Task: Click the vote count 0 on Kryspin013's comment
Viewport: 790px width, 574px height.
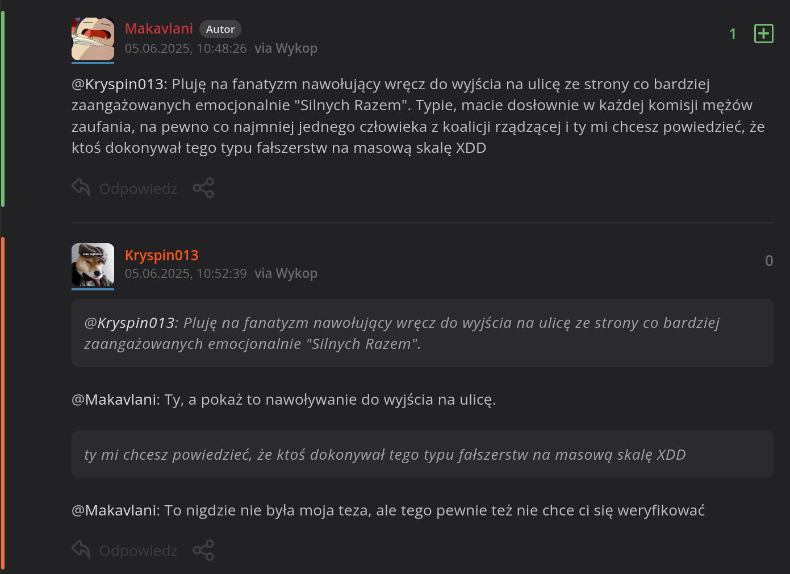Action: (768, 261)
